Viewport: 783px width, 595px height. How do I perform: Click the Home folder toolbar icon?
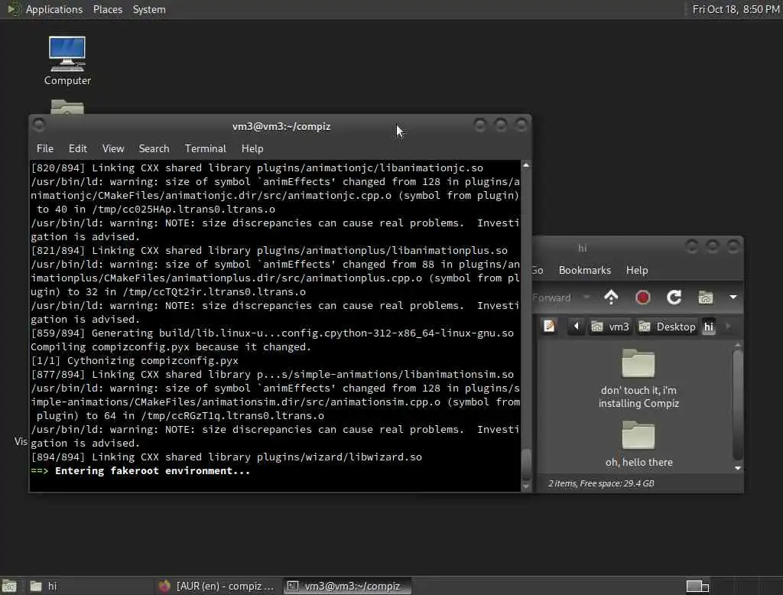tap(706, 297)
